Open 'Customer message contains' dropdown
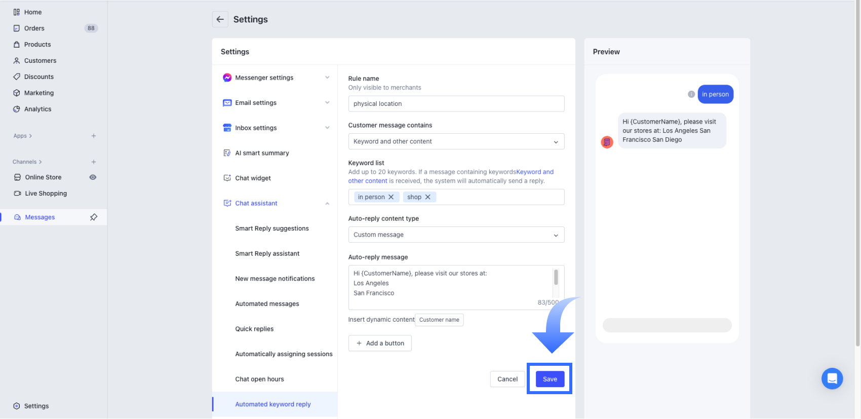This screenshot has height=419, width=861. pyautogui.click(x=456, y=141)
